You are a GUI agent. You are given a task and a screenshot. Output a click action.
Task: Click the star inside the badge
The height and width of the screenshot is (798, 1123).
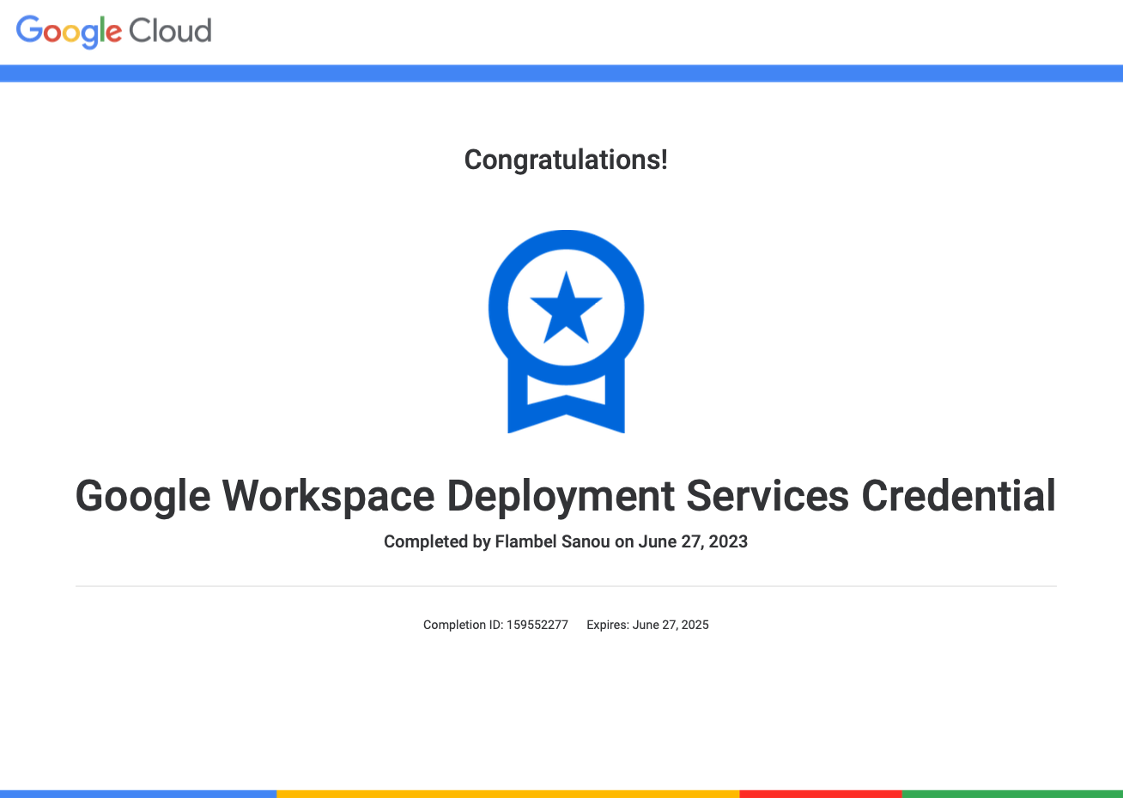click(x=566, y=307)
